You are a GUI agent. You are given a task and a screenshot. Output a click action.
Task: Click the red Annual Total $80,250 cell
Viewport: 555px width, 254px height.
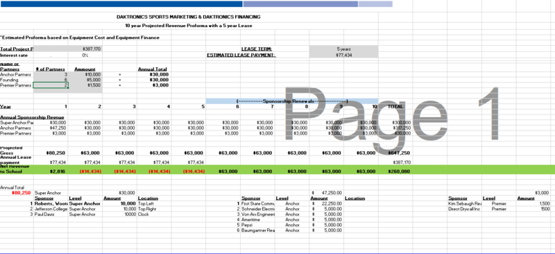(17, 193)
